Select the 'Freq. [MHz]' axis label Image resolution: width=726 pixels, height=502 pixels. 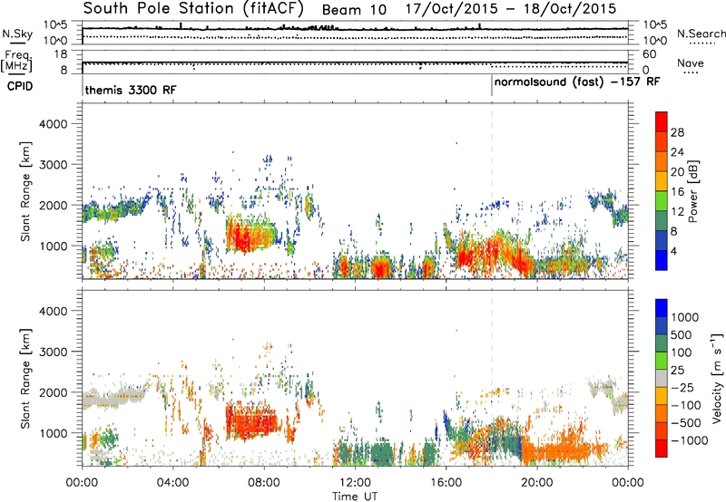coord(16,62)
